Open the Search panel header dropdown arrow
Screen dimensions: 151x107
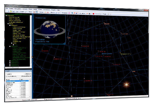click(x=31, y=70)
